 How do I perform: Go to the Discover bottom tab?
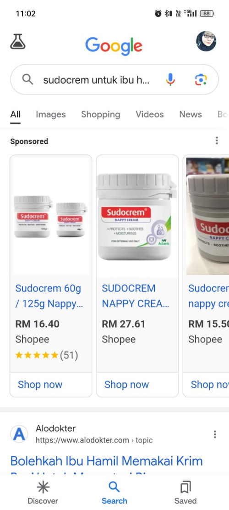coord(43,493)
